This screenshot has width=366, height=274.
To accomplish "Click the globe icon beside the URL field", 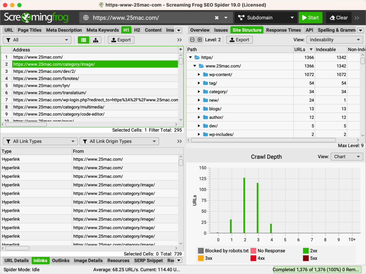I will pyautogui.click(x=86, y=18).
